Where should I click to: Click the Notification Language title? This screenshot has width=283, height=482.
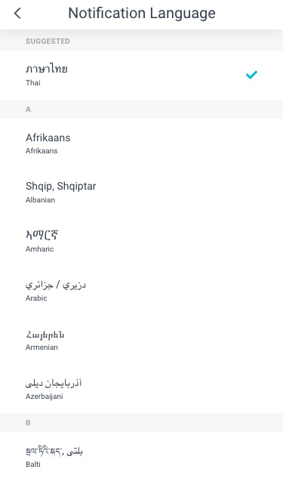[x=142, y=13]
